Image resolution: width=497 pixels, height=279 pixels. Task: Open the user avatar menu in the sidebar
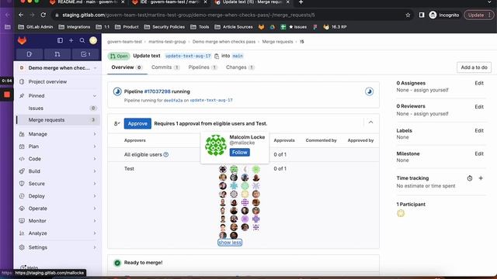(x=93, y=40)
